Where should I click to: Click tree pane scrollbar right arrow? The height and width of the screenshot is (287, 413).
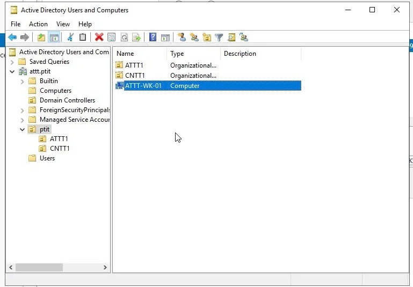tap(105, 268)
